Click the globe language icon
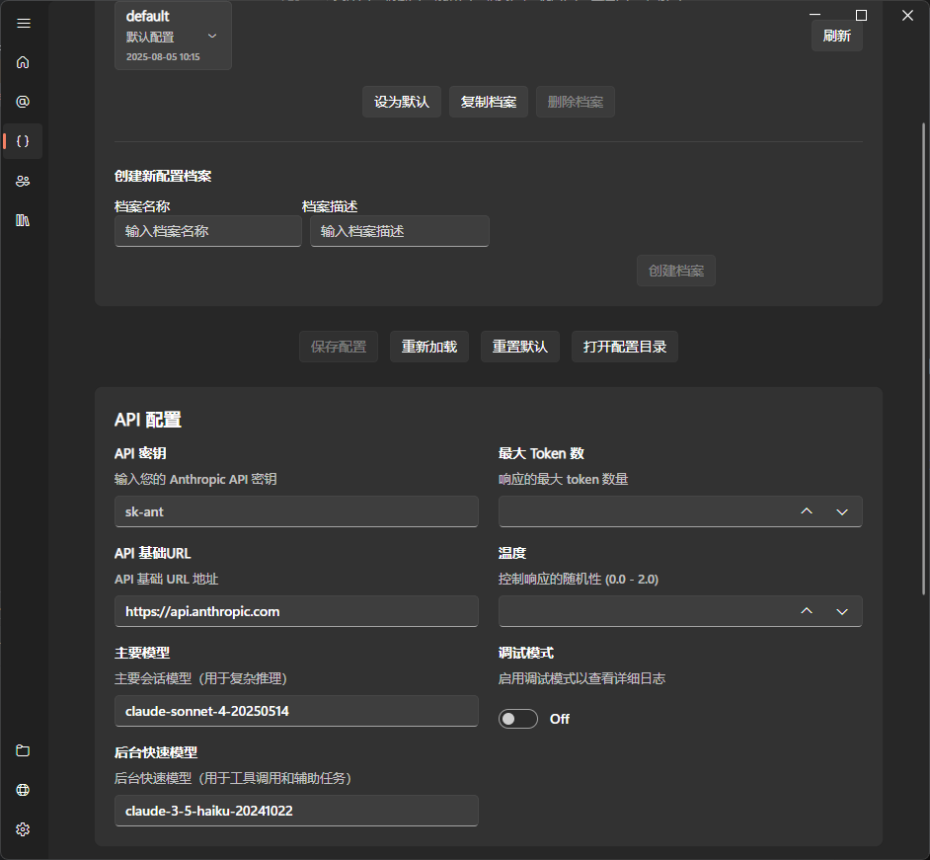Image resolution: width=930 pixels, height=860 pixels. (23, 790)
